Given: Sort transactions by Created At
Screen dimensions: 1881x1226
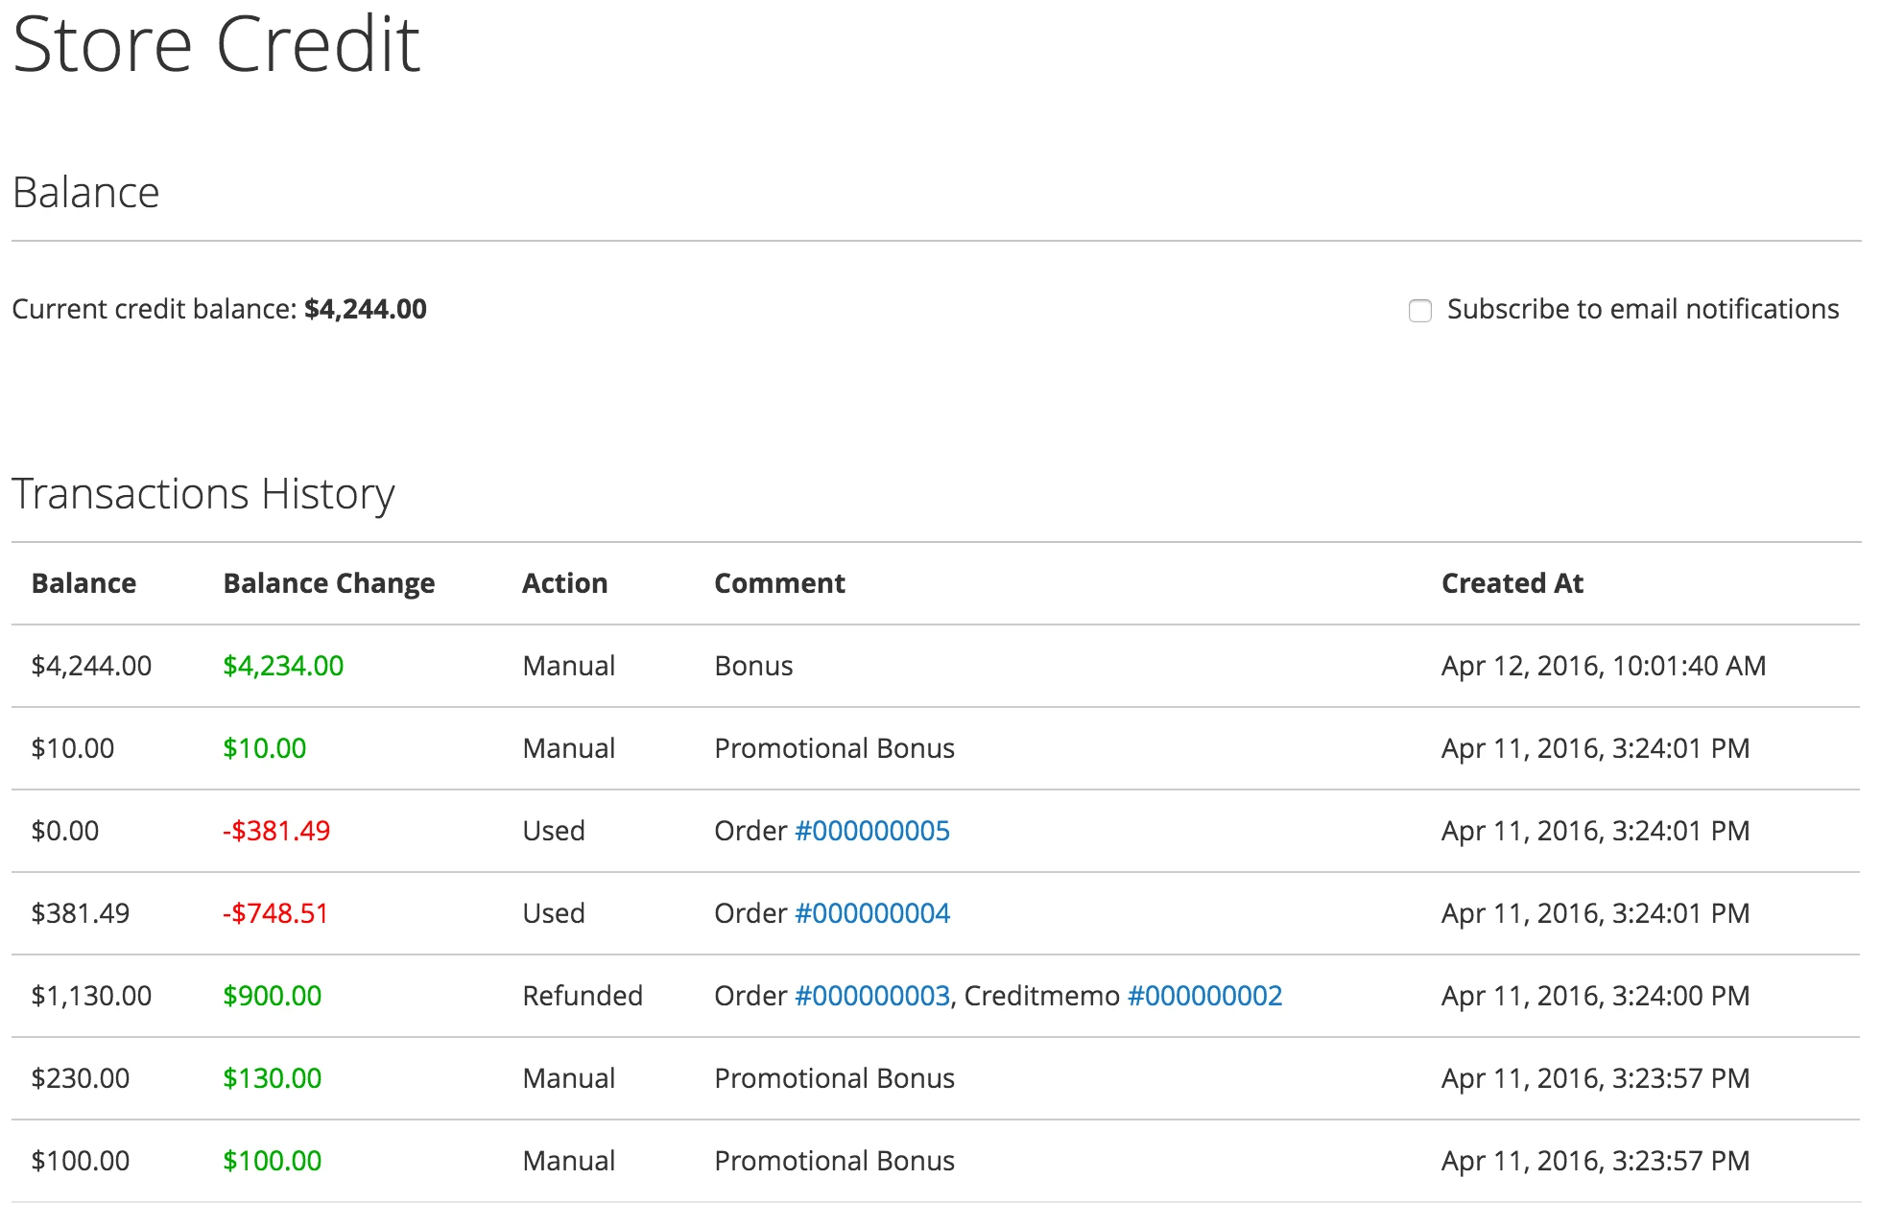Looking at the screenshot, I should point(1512,582).
